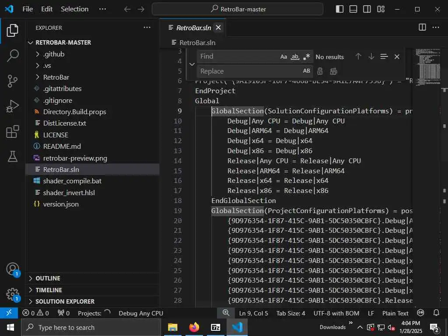The image size is (448, 336).
Task: Collapse the Replace row with the chevron
Action: coord(192,64)
